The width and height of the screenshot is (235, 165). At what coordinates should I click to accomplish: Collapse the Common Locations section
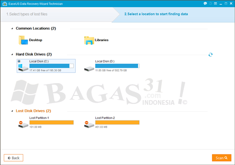coord(12,28)
